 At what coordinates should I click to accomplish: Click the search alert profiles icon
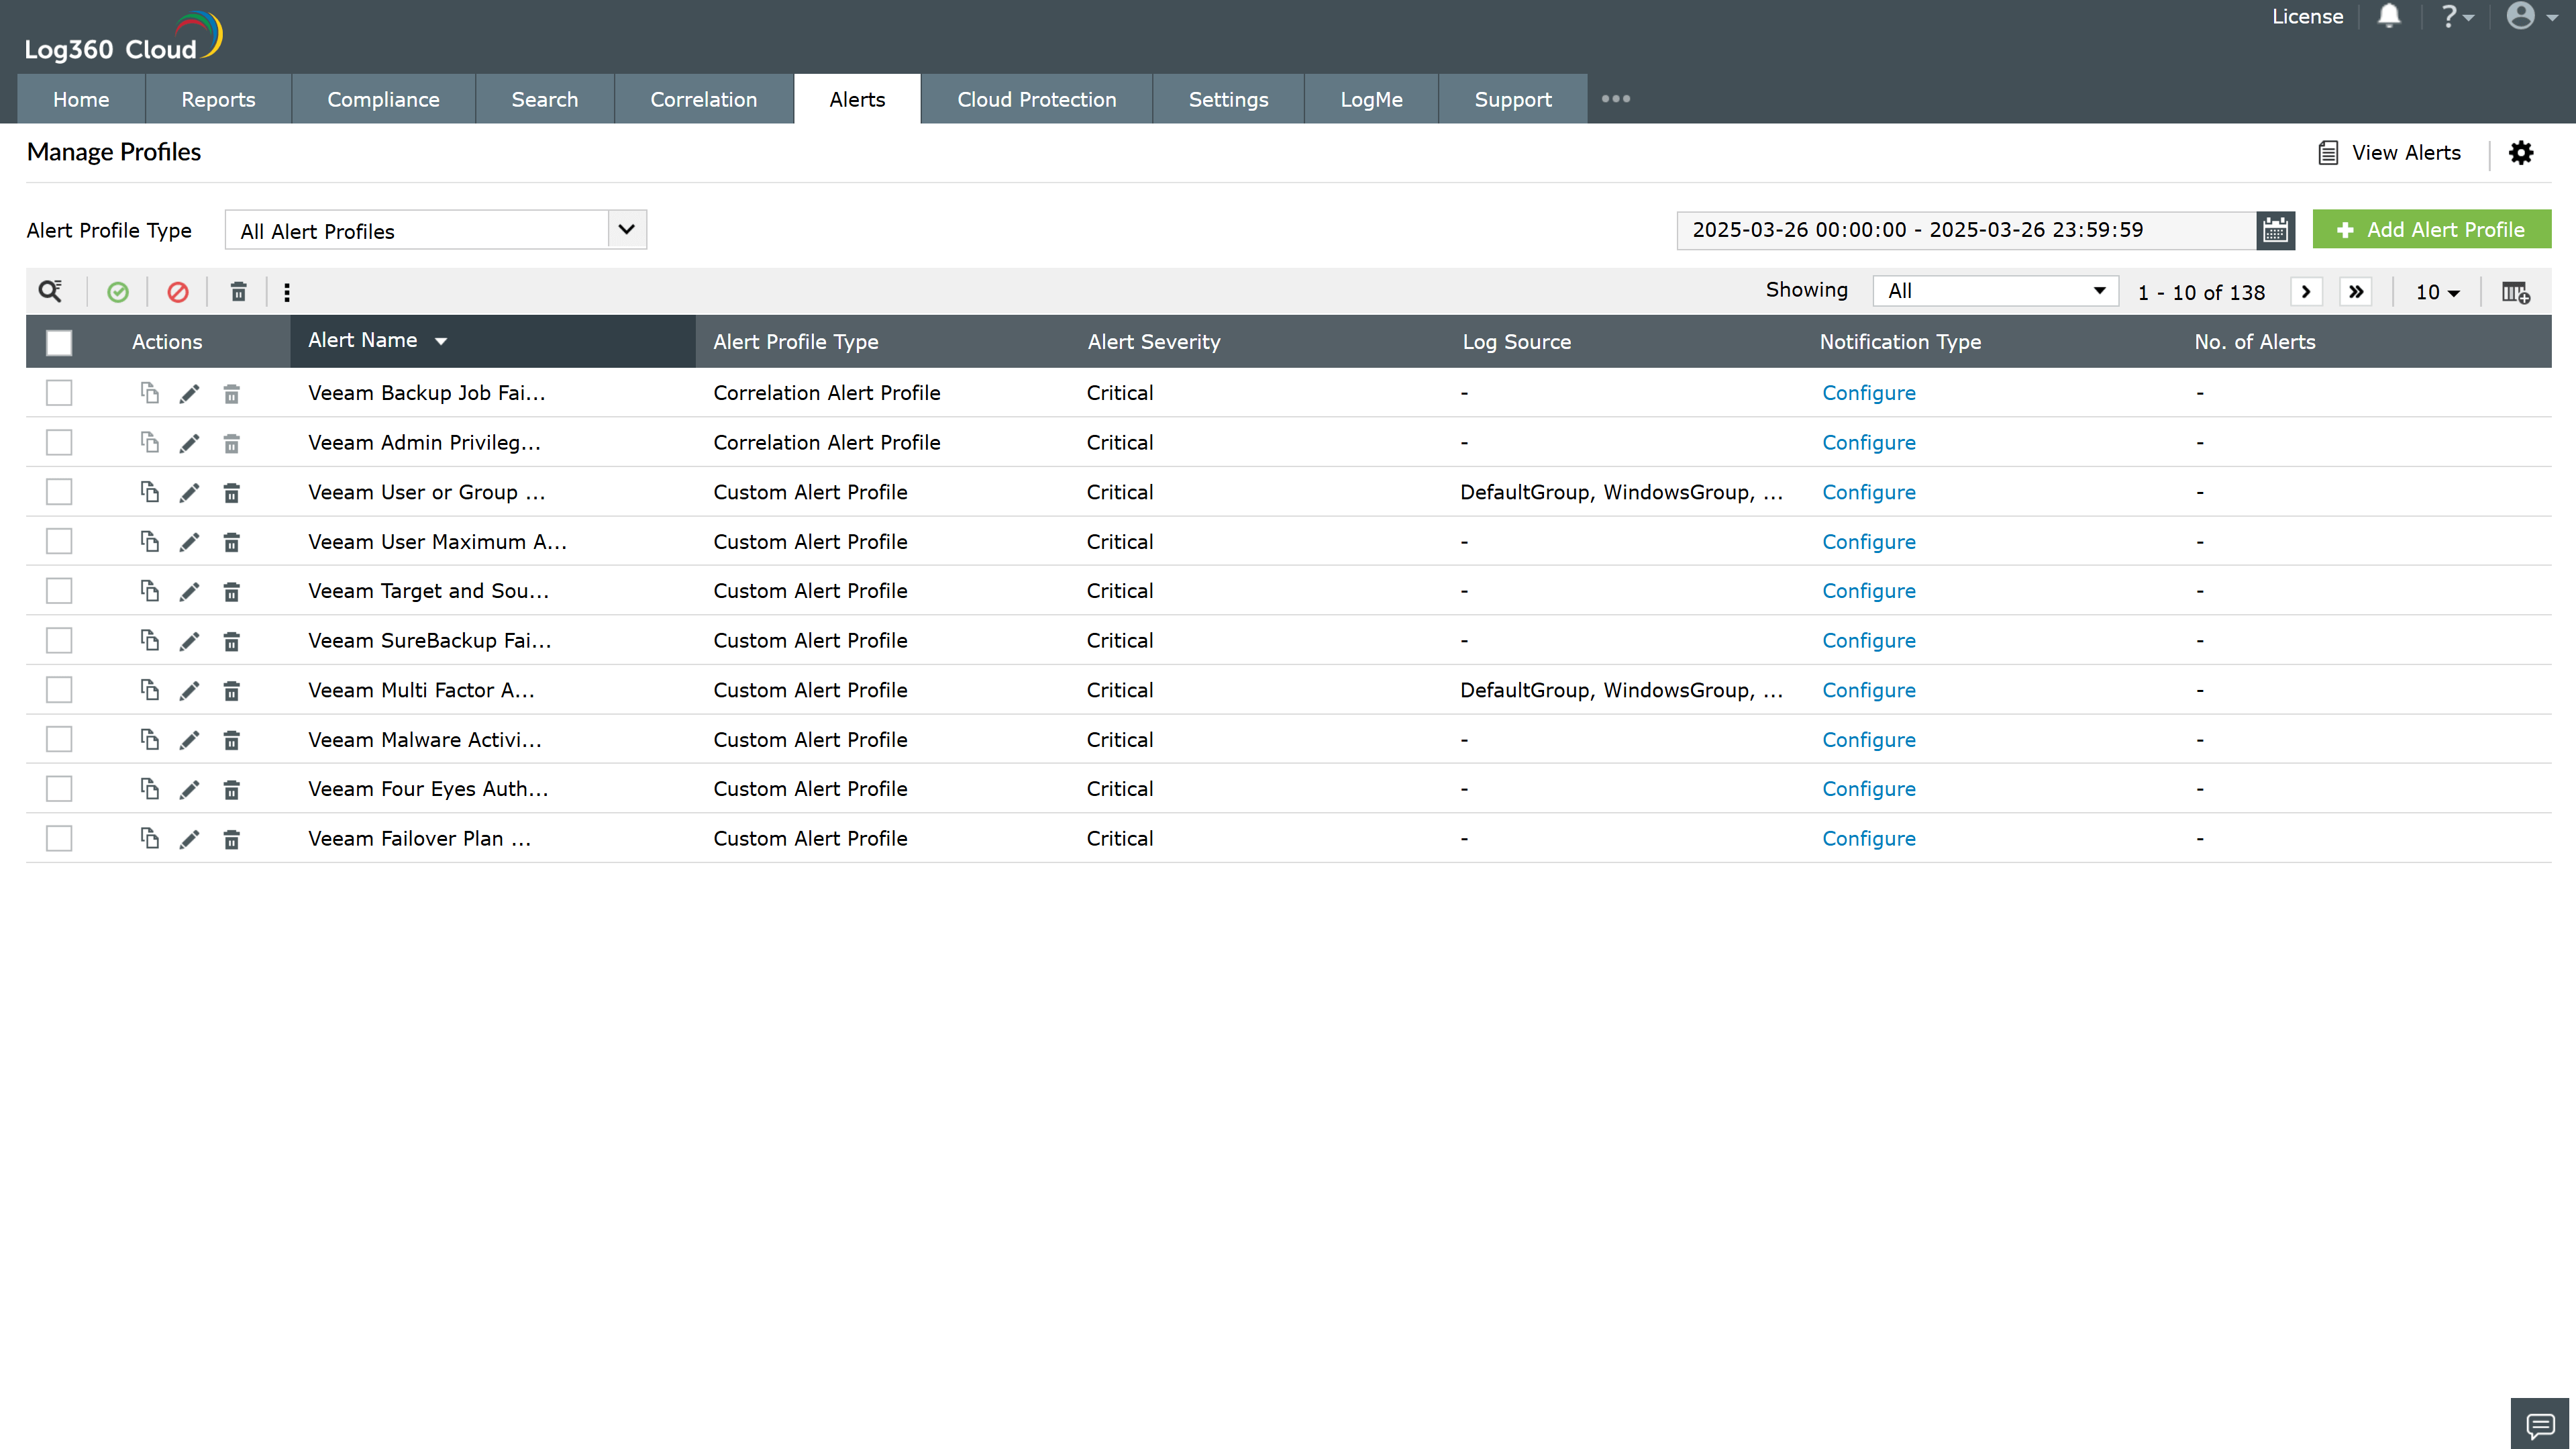(50, 291)
